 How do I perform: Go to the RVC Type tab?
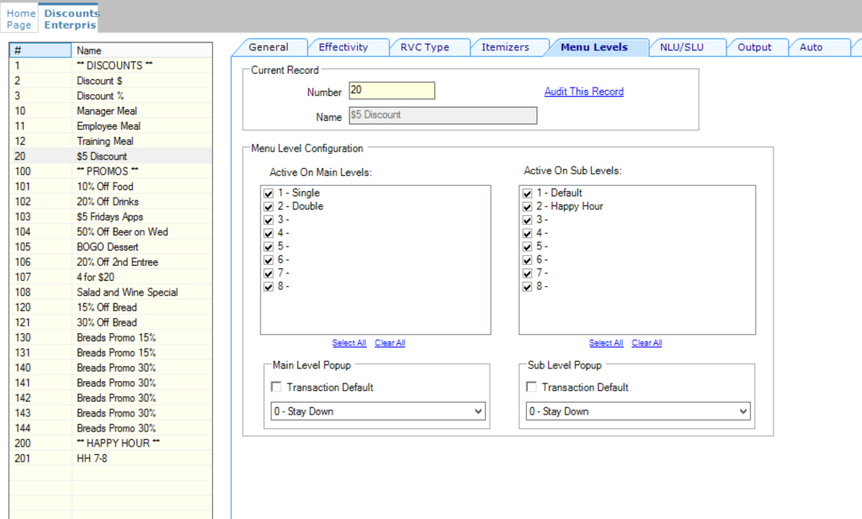pos(425,47)
